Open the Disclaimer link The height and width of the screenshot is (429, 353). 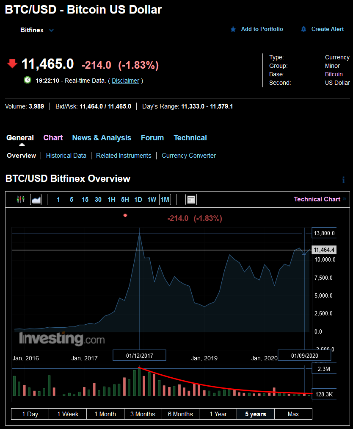tap(125, 81)
